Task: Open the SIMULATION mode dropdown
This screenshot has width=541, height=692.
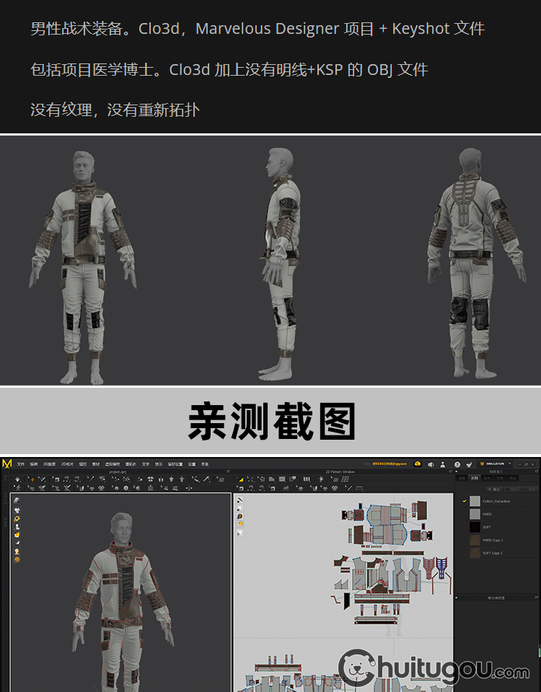Action: [x=496, y=463]
